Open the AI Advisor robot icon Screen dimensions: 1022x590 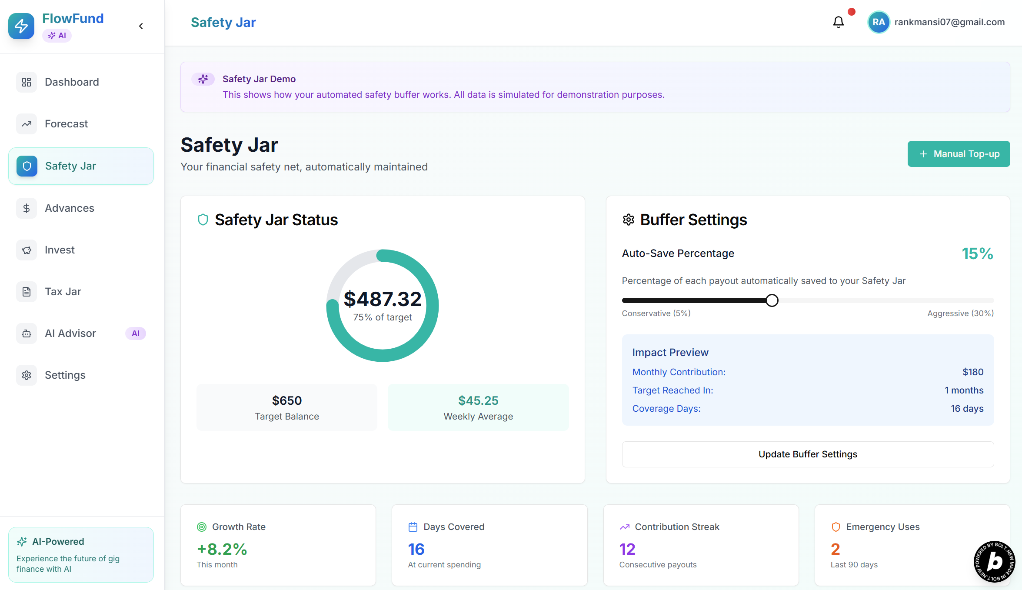click(x=27, y=333)
